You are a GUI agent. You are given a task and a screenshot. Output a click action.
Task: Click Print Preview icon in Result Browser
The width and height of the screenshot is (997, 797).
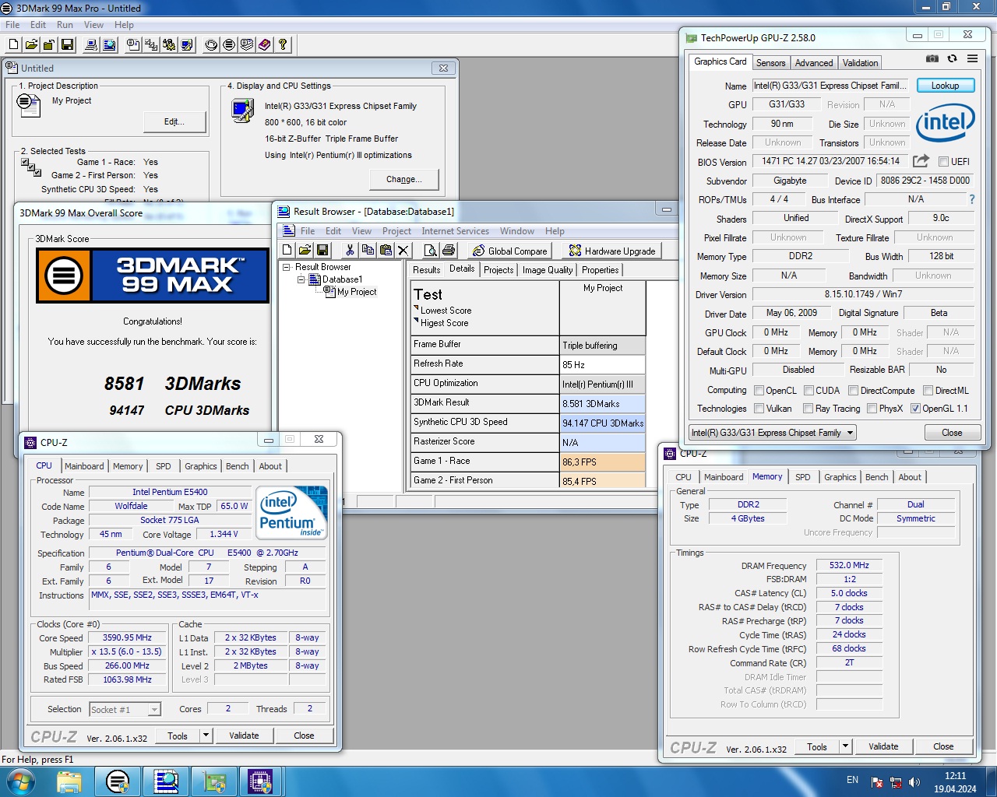click(x=431, y=250)
